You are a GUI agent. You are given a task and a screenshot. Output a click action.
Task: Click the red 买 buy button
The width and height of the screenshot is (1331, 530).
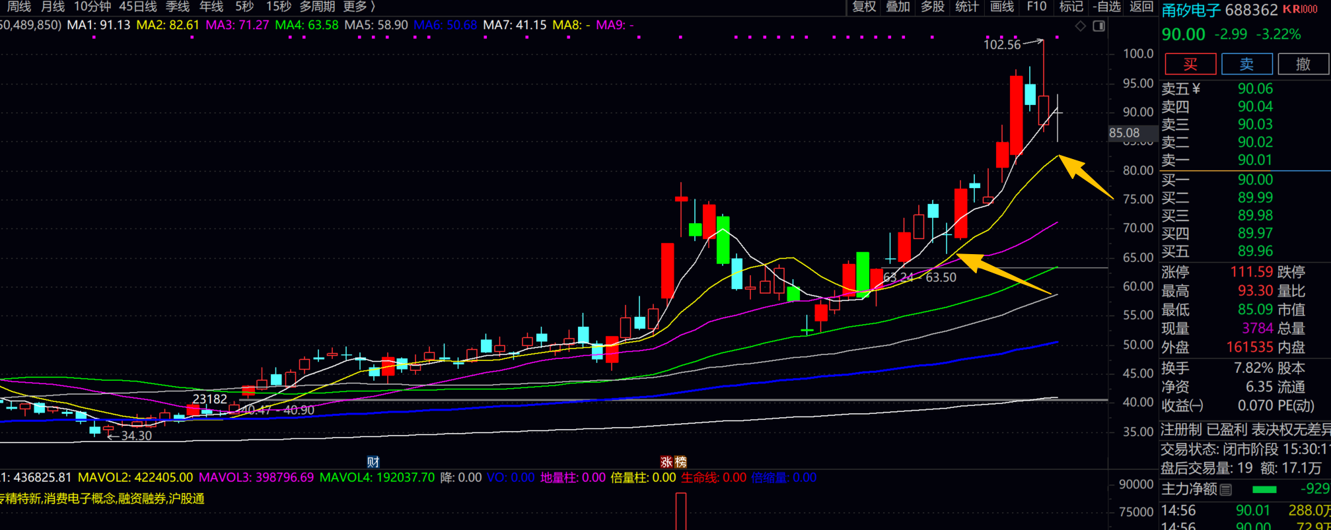click(1190, 64)
